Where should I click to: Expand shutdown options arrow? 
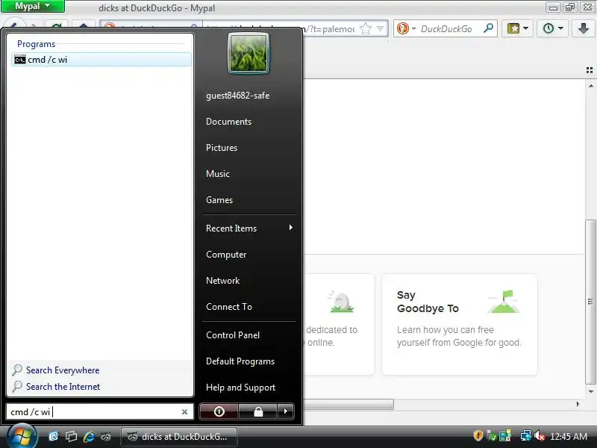point(286,411)
